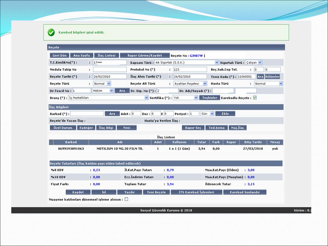Click the Medula Takip No field
Viewport: 328px width, 246px height.
click(110, 69)
